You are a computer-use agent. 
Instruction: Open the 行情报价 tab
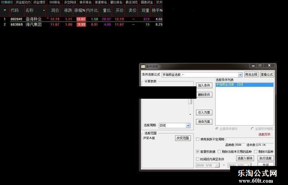pos(7,2)
